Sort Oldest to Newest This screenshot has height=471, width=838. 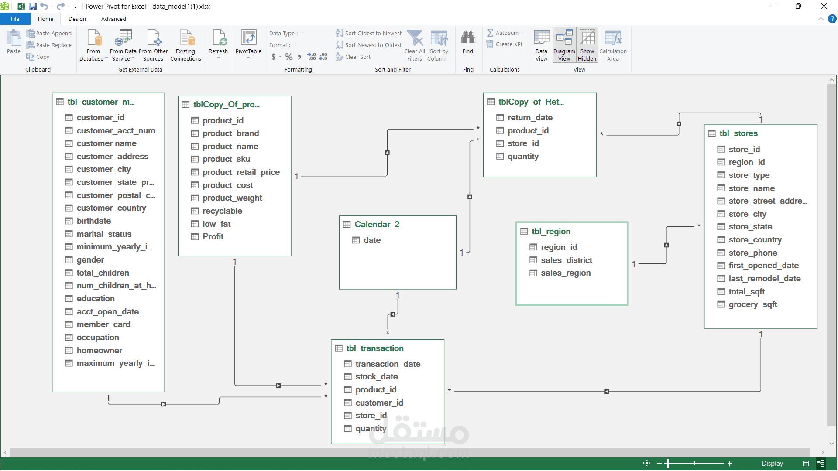click(x=369, y=33)
